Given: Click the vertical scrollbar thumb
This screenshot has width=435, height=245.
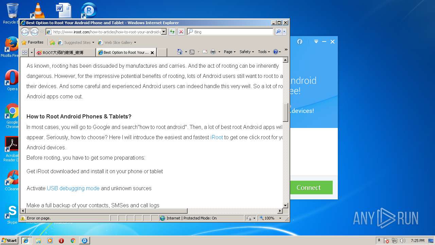Looking at the screenshot, I should [x=285, y=112].
